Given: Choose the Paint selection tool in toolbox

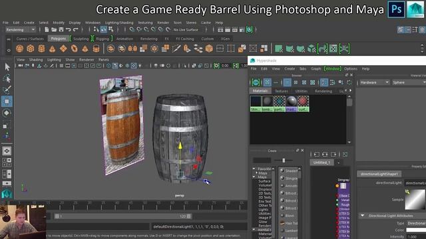Looking at the screenshot, I should pyautogui.click(x=7, y=90).
